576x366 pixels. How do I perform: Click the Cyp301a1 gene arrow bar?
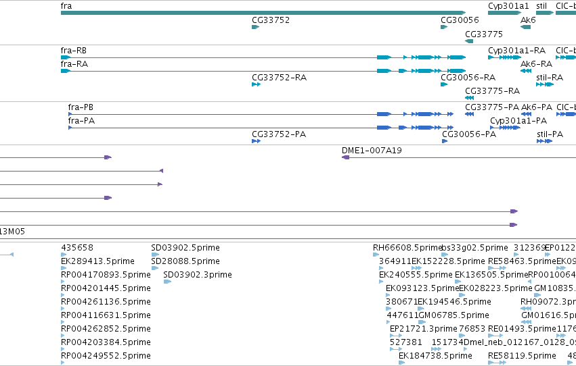tap(504, 13)
